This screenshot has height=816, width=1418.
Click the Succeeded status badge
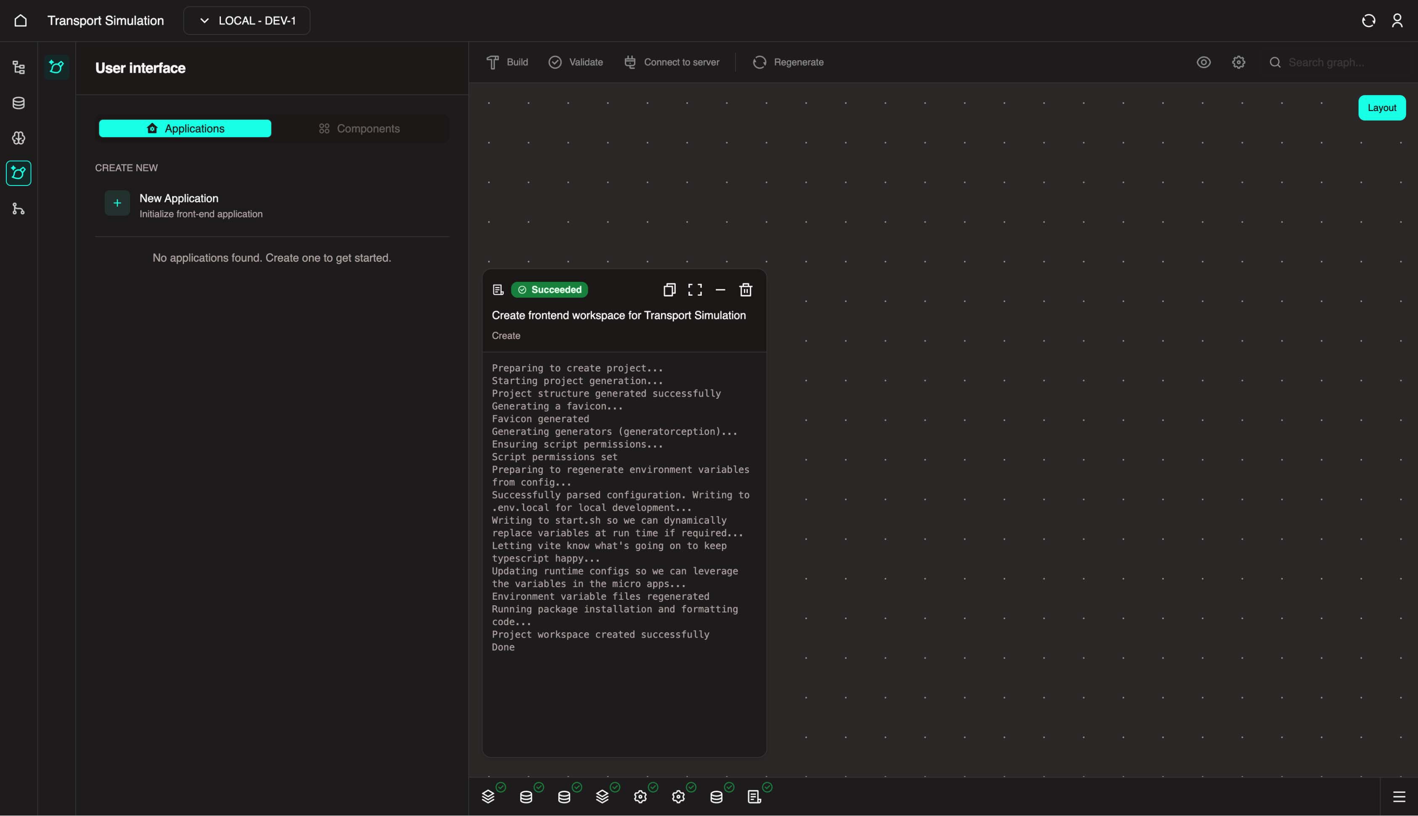click(549, 290)
